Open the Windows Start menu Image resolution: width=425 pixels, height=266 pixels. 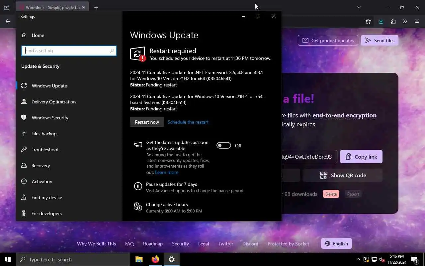click(8, 259)
